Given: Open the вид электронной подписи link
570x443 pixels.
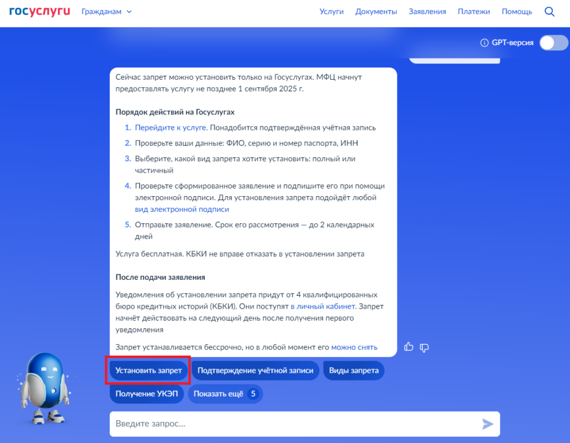Looking at the screenshot, I should coord(182,210).
